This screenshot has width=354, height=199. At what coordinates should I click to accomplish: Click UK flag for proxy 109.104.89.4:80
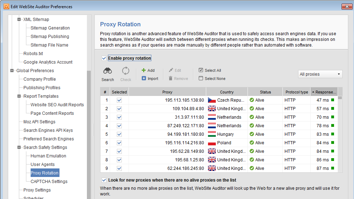(x=212, y=109)
